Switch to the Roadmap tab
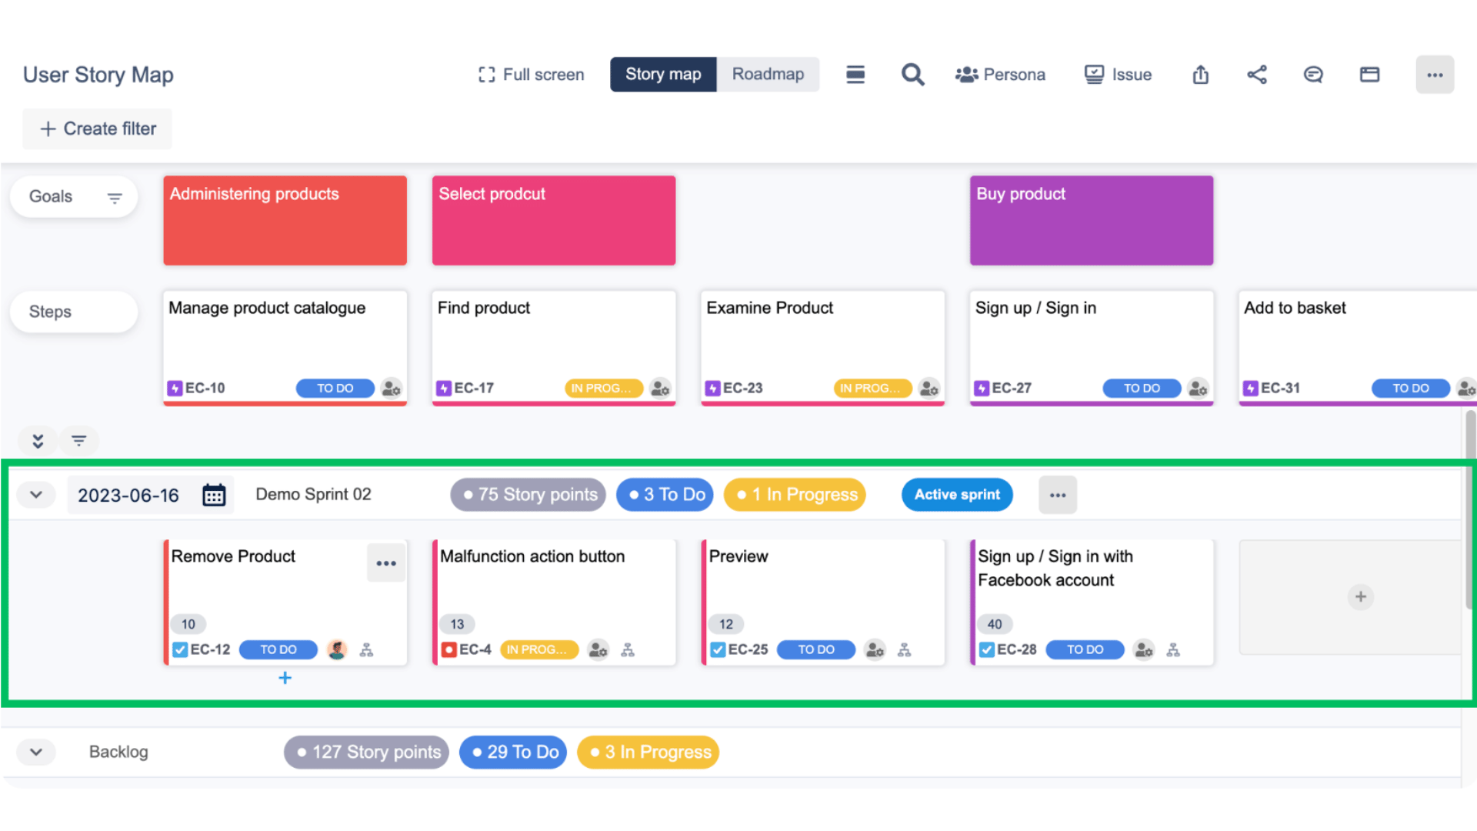 (x=767, y=74)
